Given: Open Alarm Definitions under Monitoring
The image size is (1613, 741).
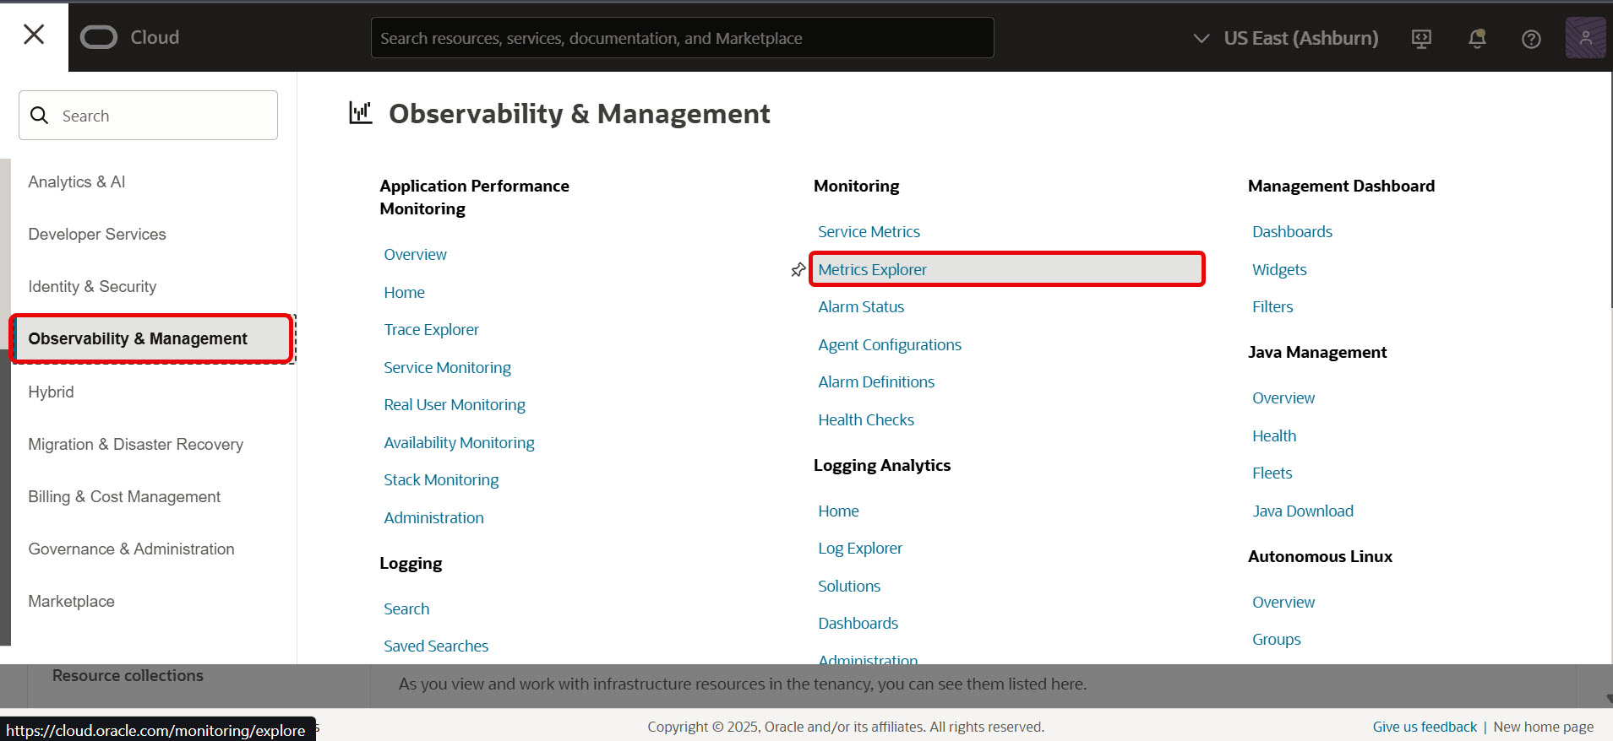Looking at the screenshot, I should coord(876,382).
